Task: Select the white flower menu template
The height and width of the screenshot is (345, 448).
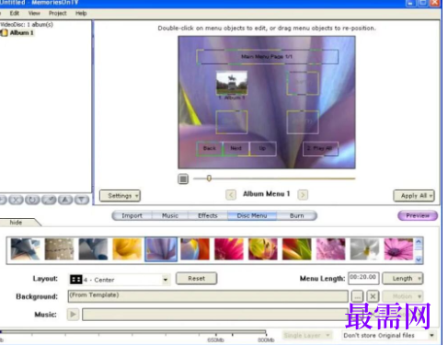Action: (x=364, y=249)
